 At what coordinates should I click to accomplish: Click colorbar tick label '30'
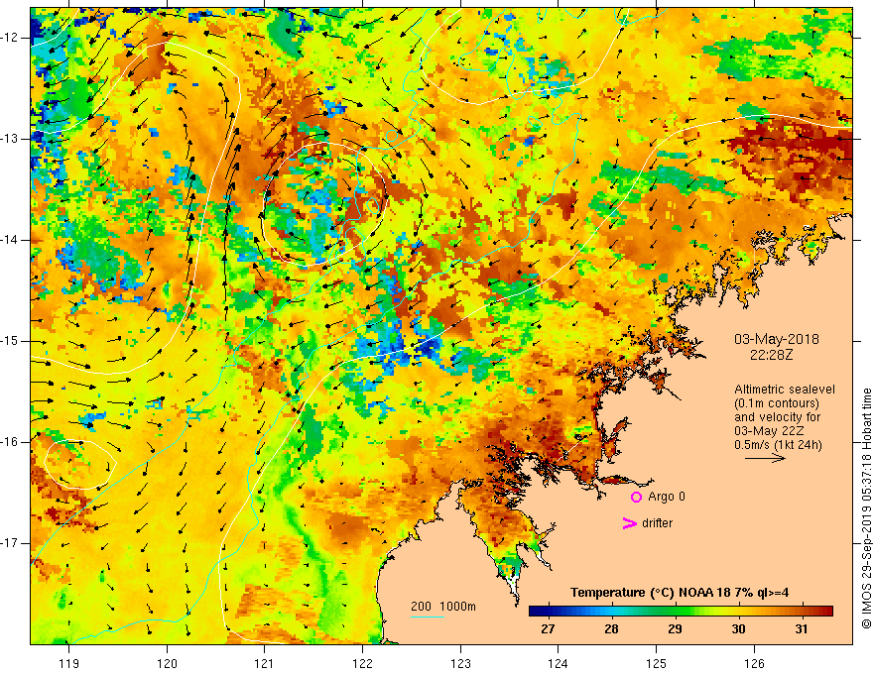tap(738, 629)
